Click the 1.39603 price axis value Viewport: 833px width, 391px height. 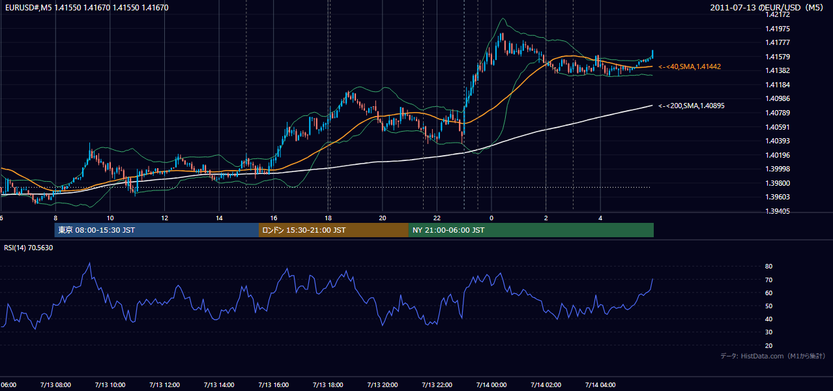[779, 197]
